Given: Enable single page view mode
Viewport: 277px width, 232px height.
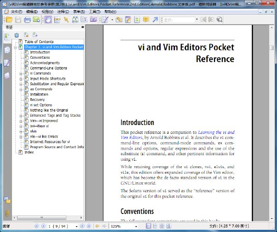Looking at the screenshot, I should click(x=148, y=226).
